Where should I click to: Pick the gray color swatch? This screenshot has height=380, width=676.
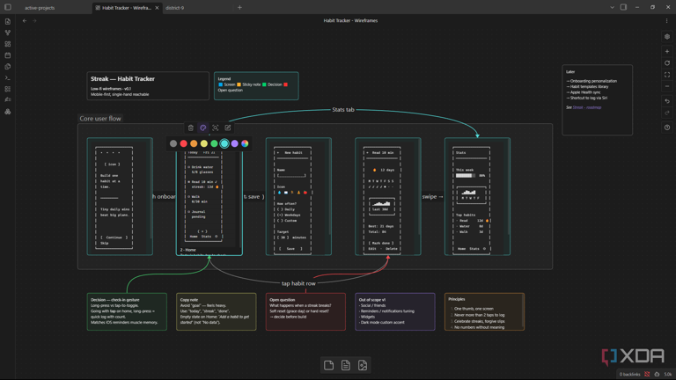(x=173, y=143)
